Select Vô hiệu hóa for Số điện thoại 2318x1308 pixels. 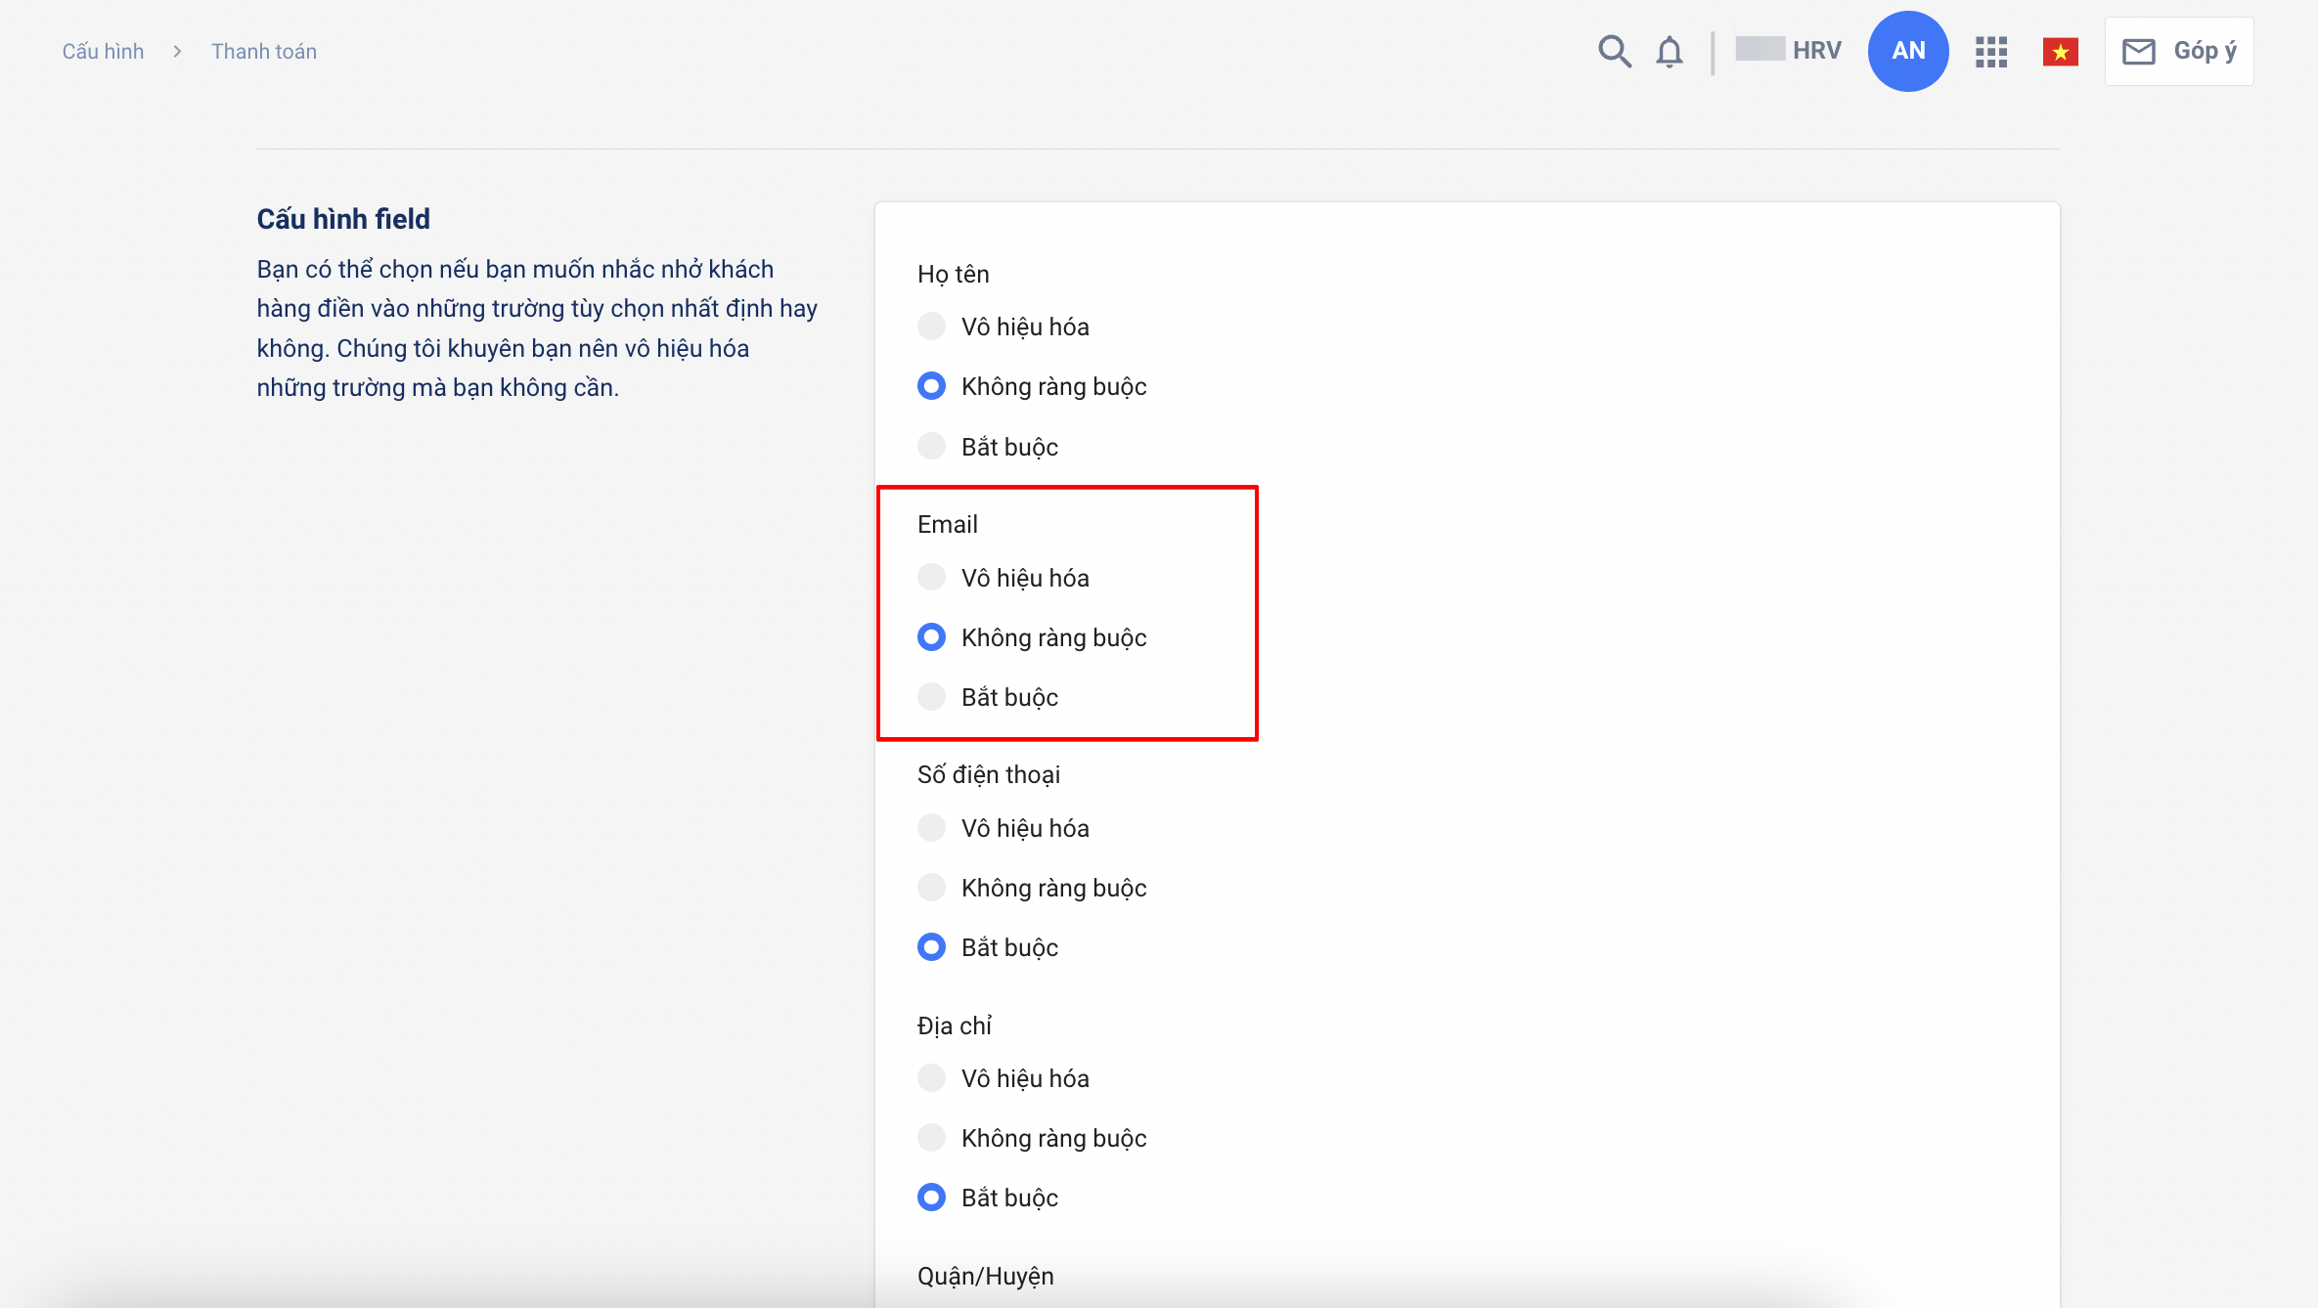coord(931,828)
